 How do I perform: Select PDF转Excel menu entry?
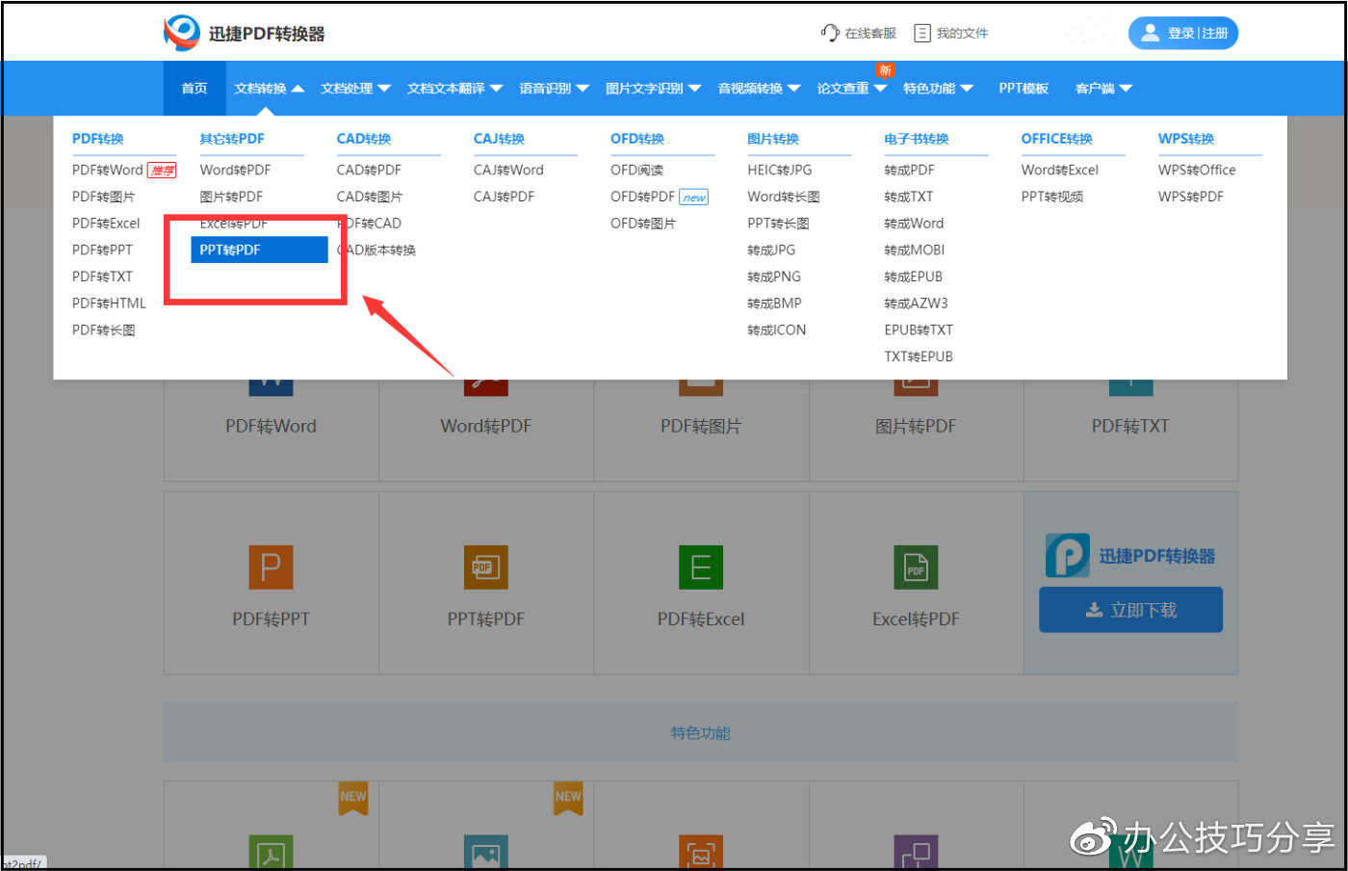106,223
